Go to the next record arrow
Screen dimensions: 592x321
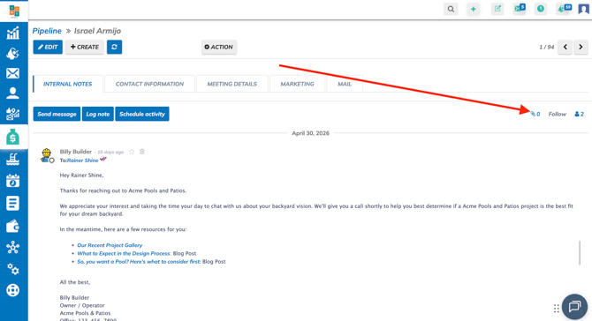click(581, 47)
